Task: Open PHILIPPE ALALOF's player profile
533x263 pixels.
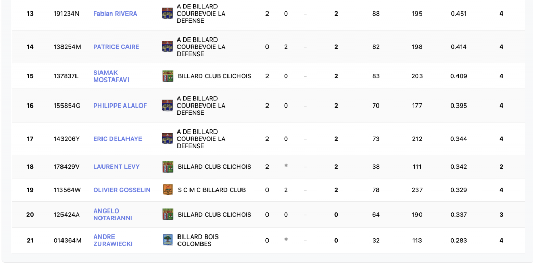Action: click(x=120, y=106)
